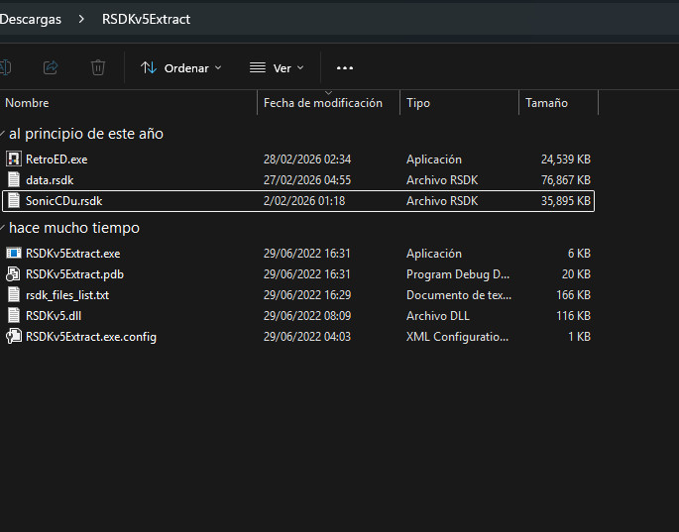Collapse the 'al principio de este año' group
Viewport: 679px width, 532px height.
2,134
